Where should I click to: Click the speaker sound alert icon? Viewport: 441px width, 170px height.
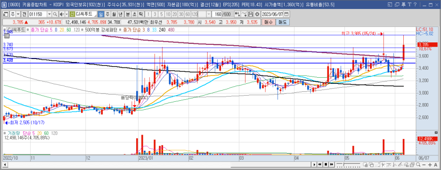tap(61, 14)
